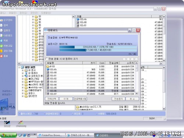The image size is (184, 138).
Task: Click the 내 네트워크 globe icon in tree
Action: pyautogui.click(x=26, y=76)
